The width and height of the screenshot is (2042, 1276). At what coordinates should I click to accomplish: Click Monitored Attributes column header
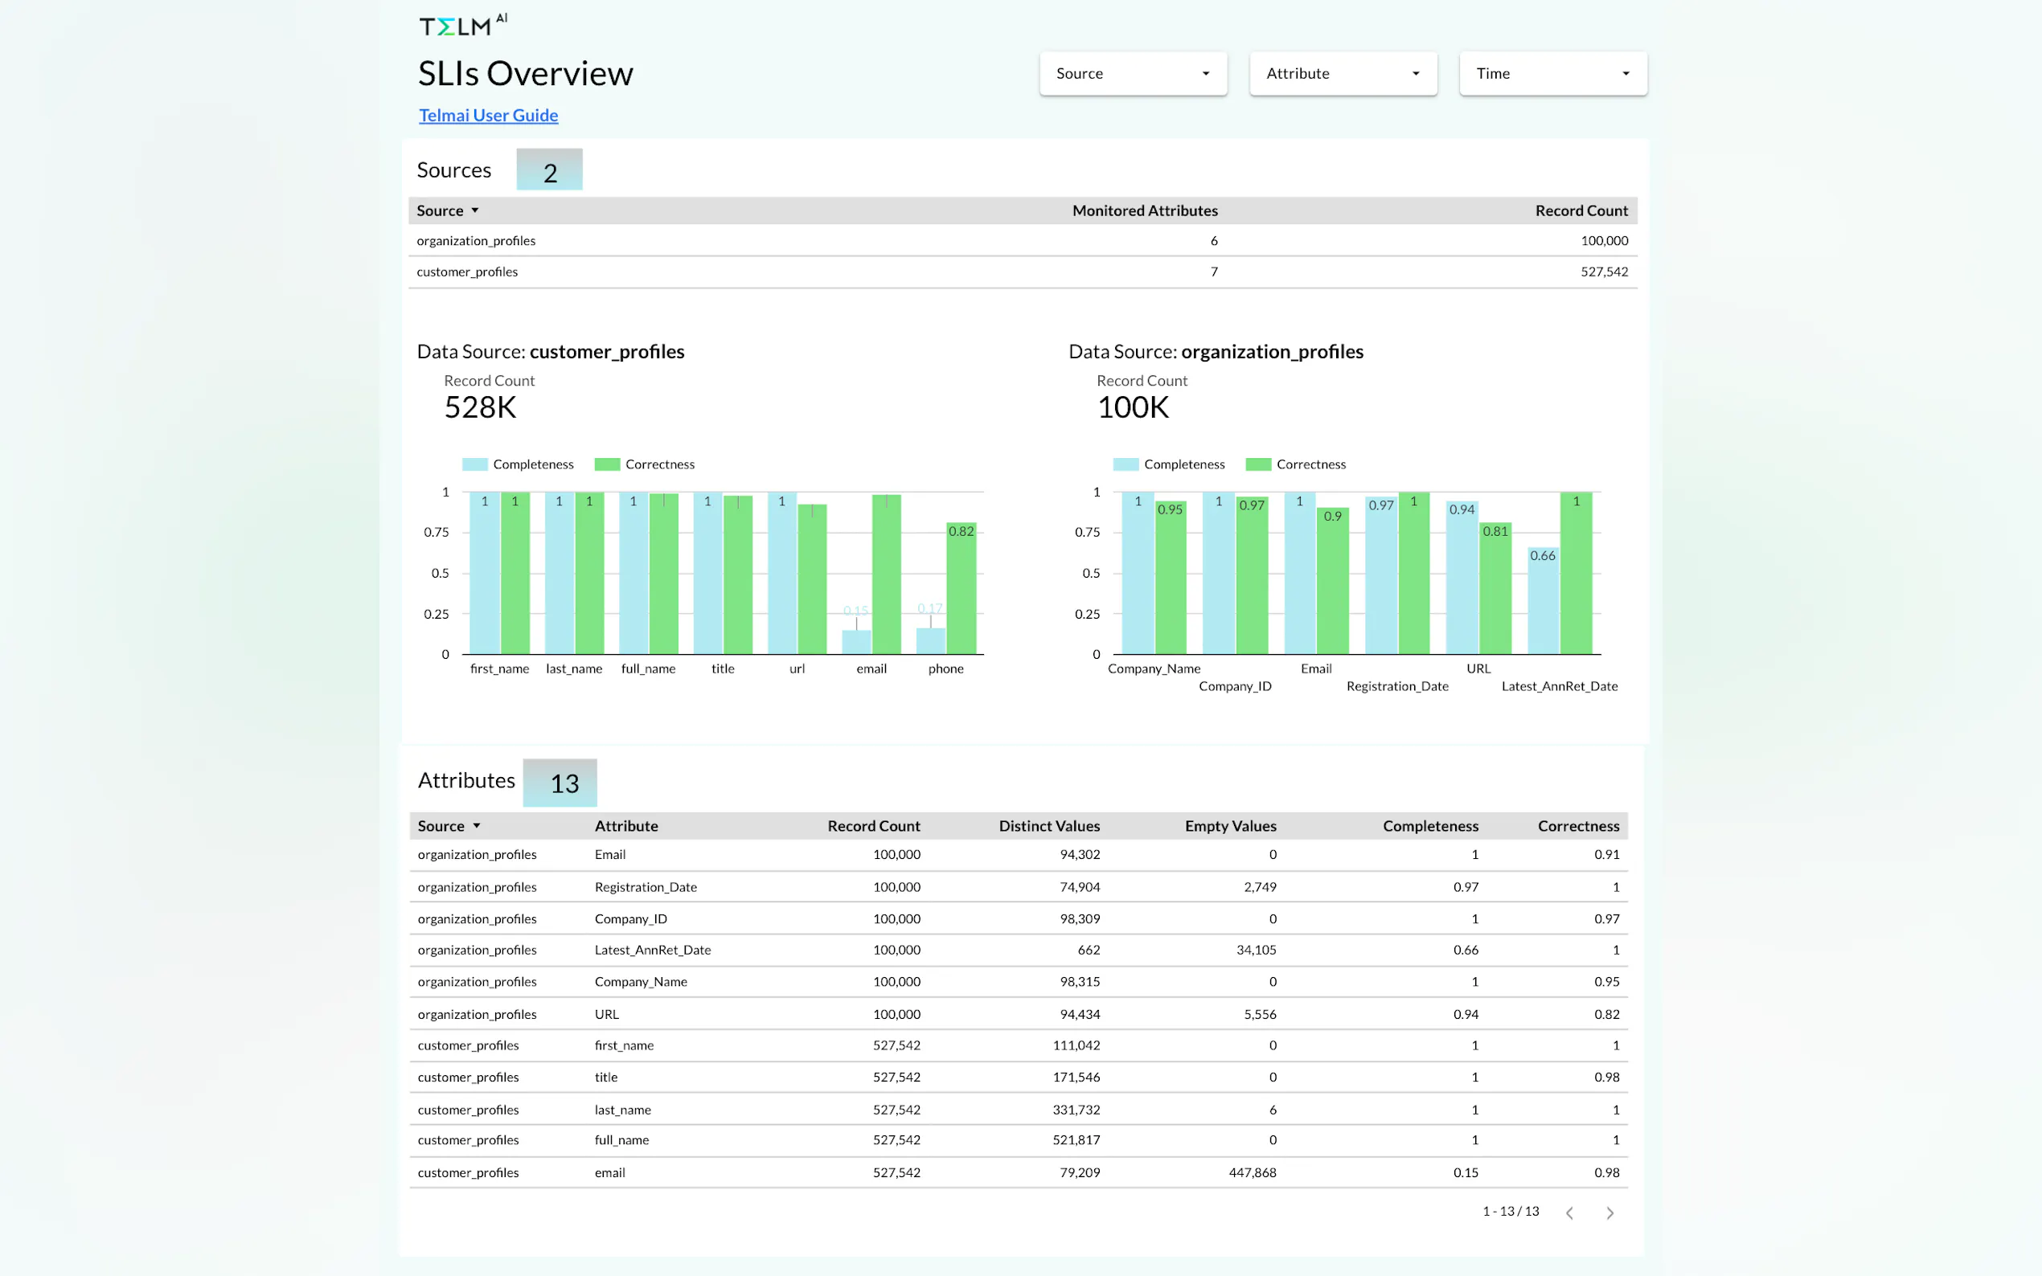pyautogui.click(x=1144, y=211)
